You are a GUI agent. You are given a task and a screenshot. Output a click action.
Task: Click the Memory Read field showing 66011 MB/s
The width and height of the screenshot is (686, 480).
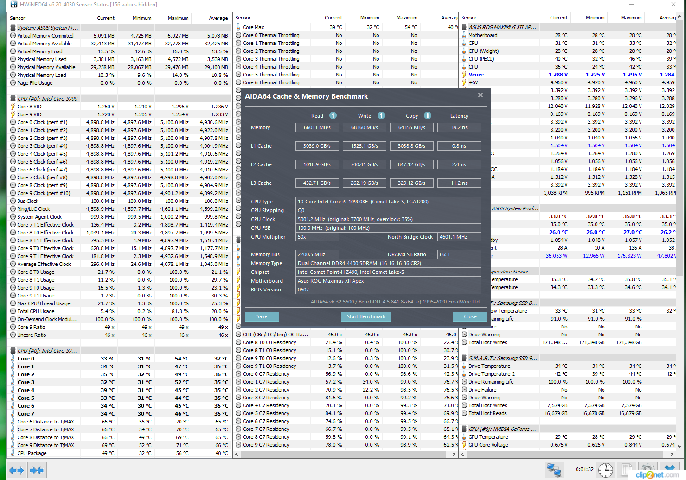(317, 127)
